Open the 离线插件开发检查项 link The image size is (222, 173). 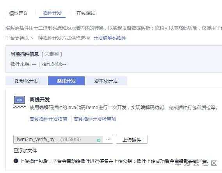95,119
